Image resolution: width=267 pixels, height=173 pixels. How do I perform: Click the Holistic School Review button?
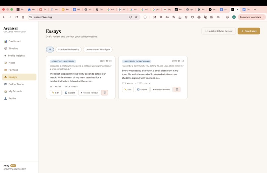tap(219, 31)
